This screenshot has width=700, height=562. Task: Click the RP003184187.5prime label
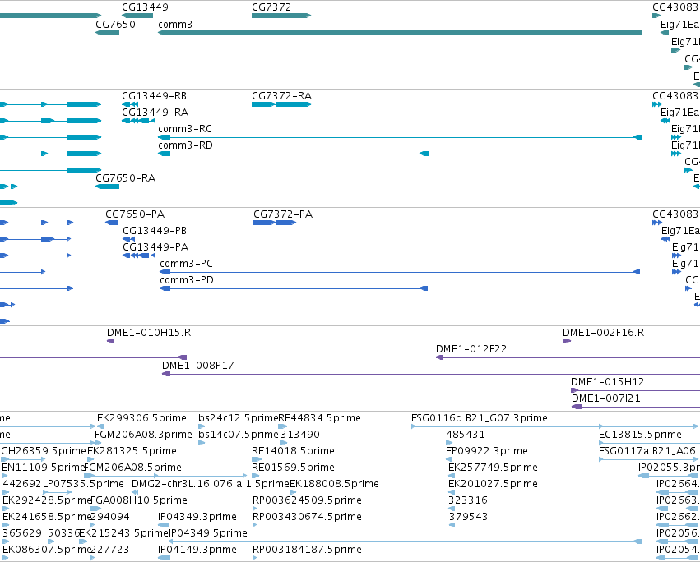[307, 550]
